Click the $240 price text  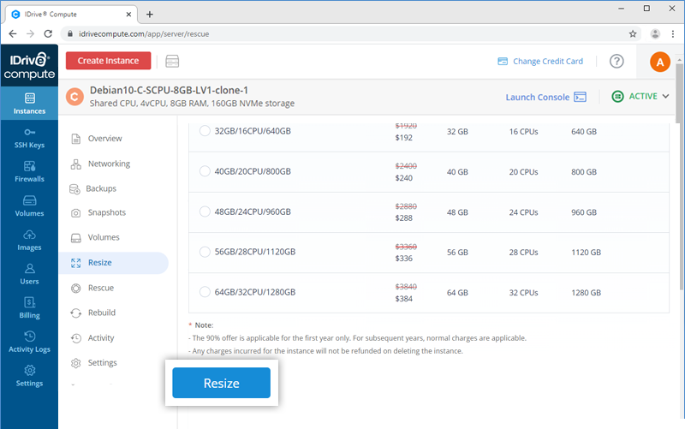point(403,178)
